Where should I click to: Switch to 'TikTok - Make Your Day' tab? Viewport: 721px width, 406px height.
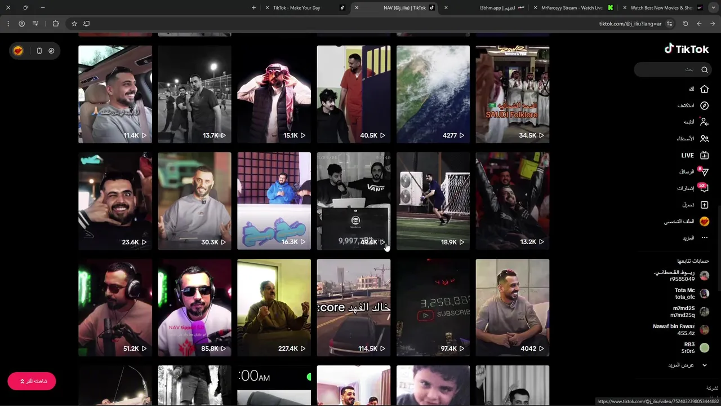tap(306, 8)
